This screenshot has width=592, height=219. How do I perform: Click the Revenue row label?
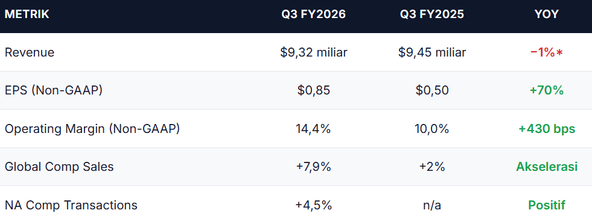[x=30, y=52]
